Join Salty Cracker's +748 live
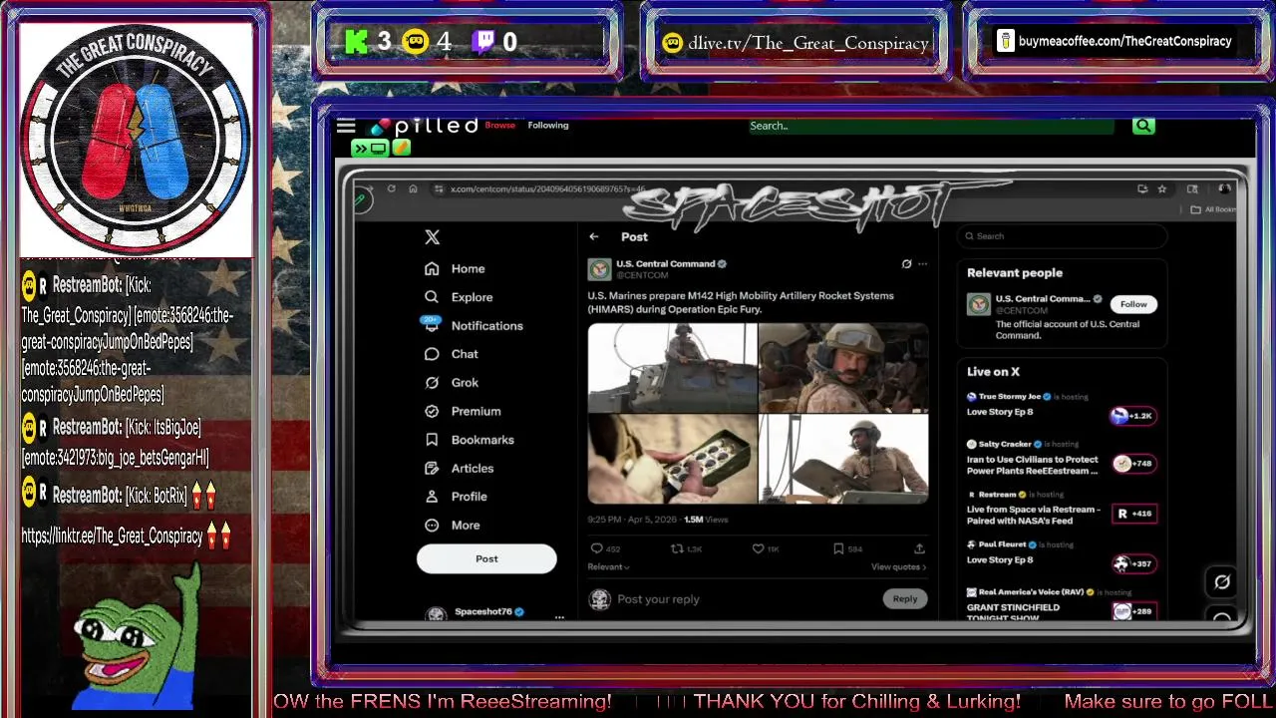 tap(1133, 464)
